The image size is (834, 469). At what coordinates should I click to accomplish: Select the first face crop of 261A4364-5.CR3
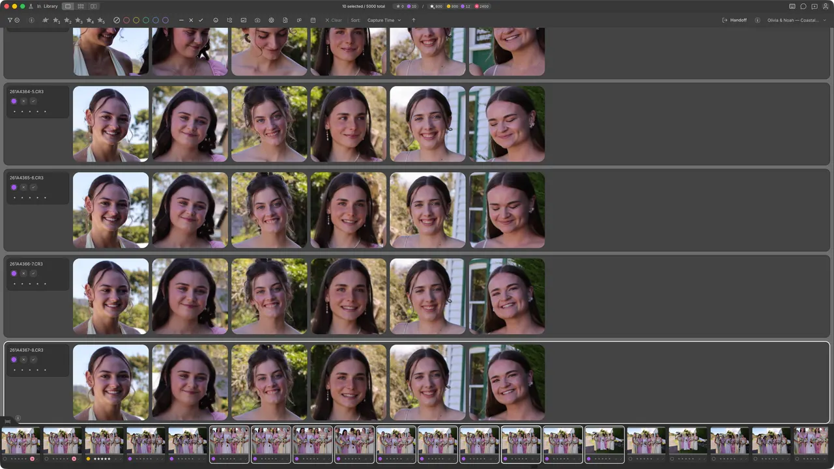[x=111, y=124]
